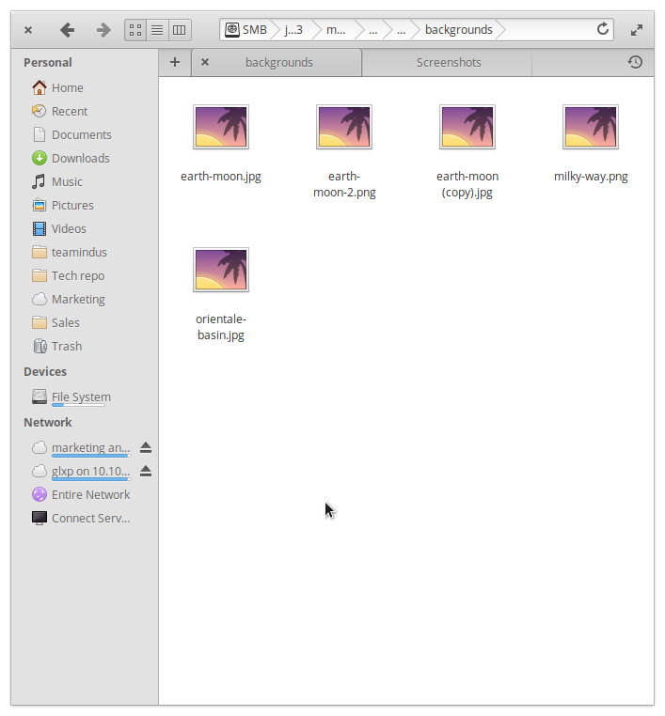
Task: Select orientale-basin.jpg file
Action: tap(221, 294)
